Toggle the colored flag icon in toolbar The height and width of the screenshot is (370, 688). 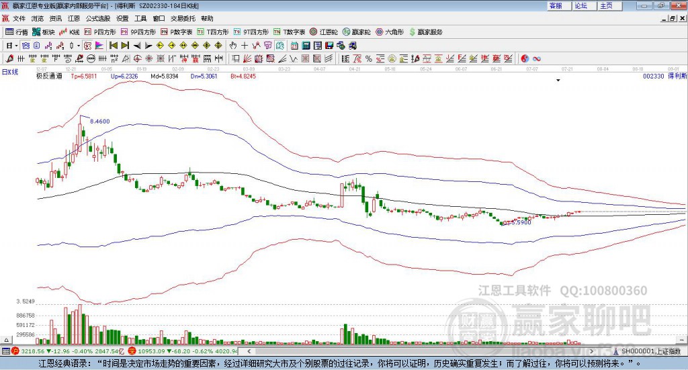coord(99,46)
